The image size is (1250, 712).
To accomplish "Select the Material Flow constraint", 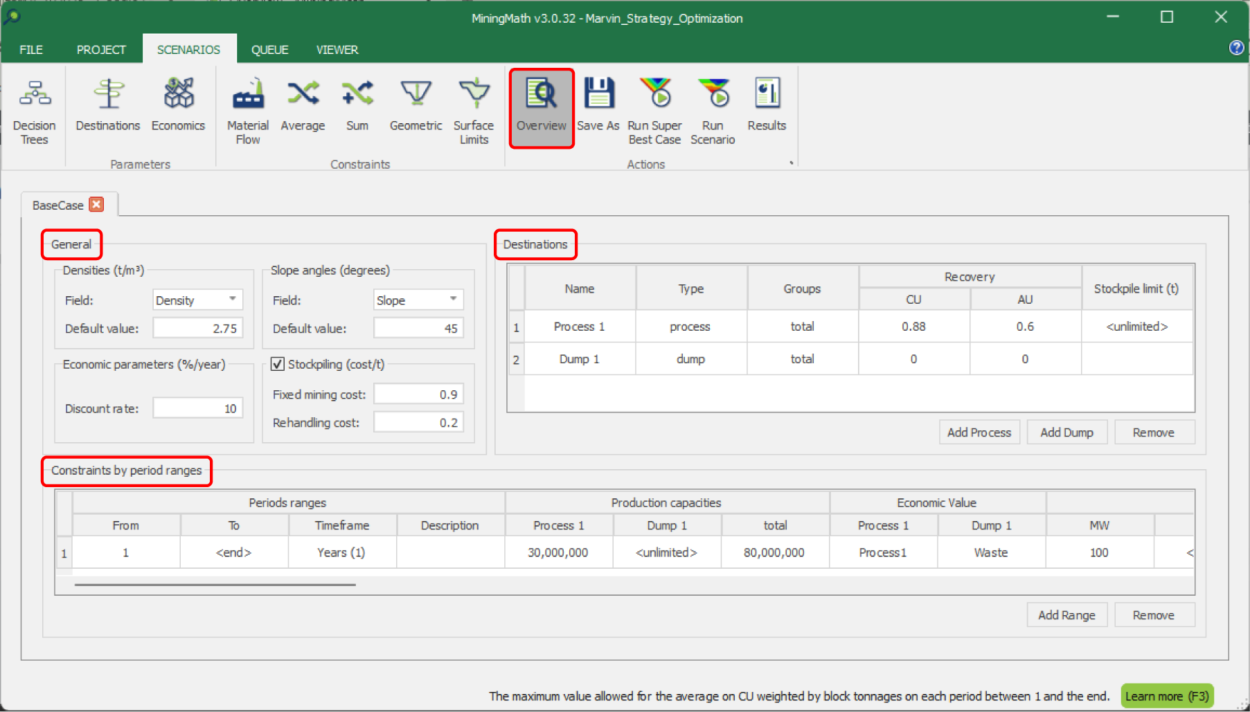I will point(248,111).
